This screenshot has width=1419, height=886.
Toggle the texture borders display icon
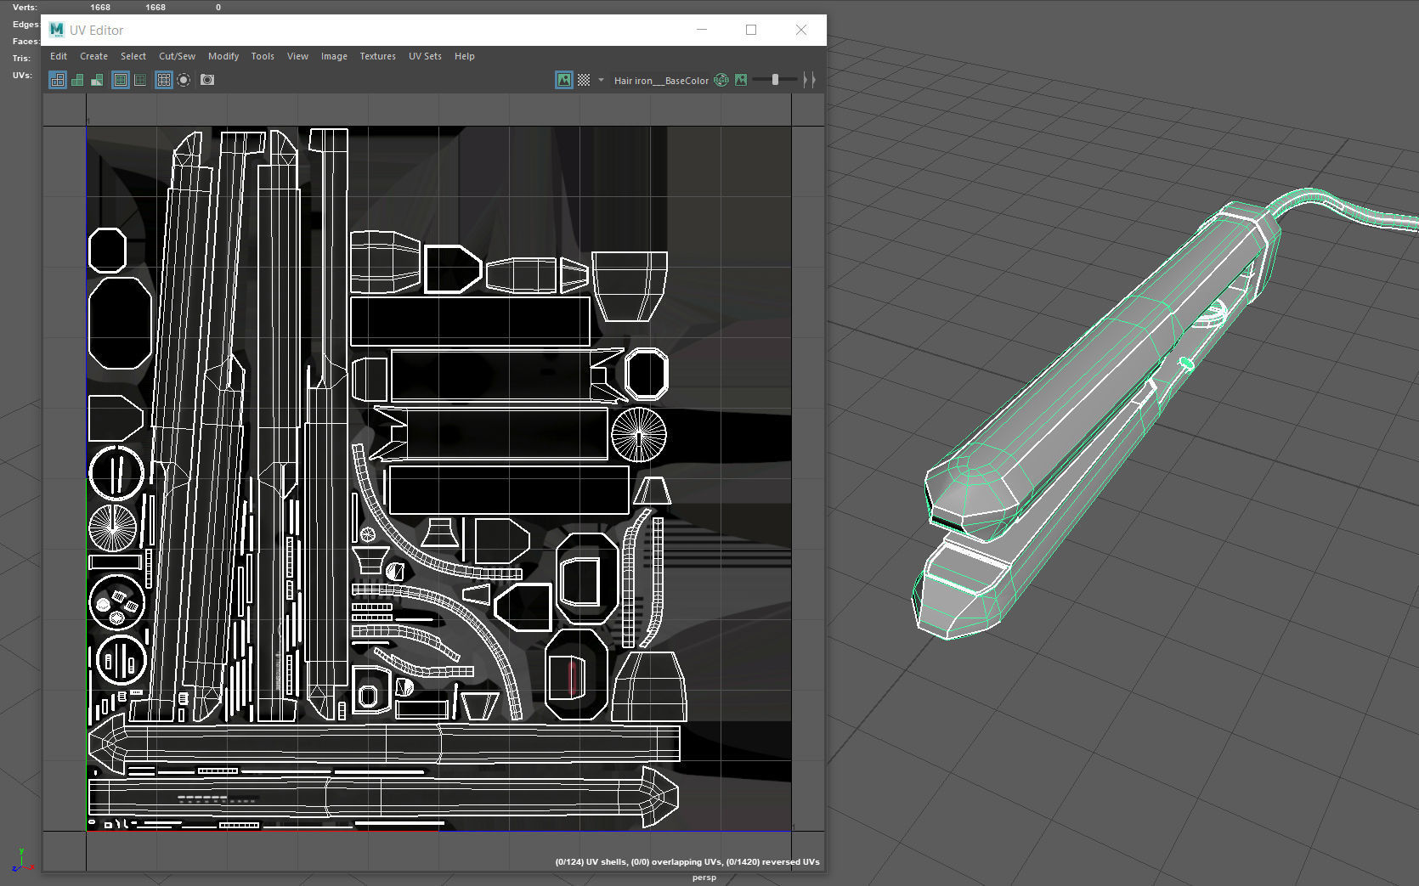(x=121, y=80)
